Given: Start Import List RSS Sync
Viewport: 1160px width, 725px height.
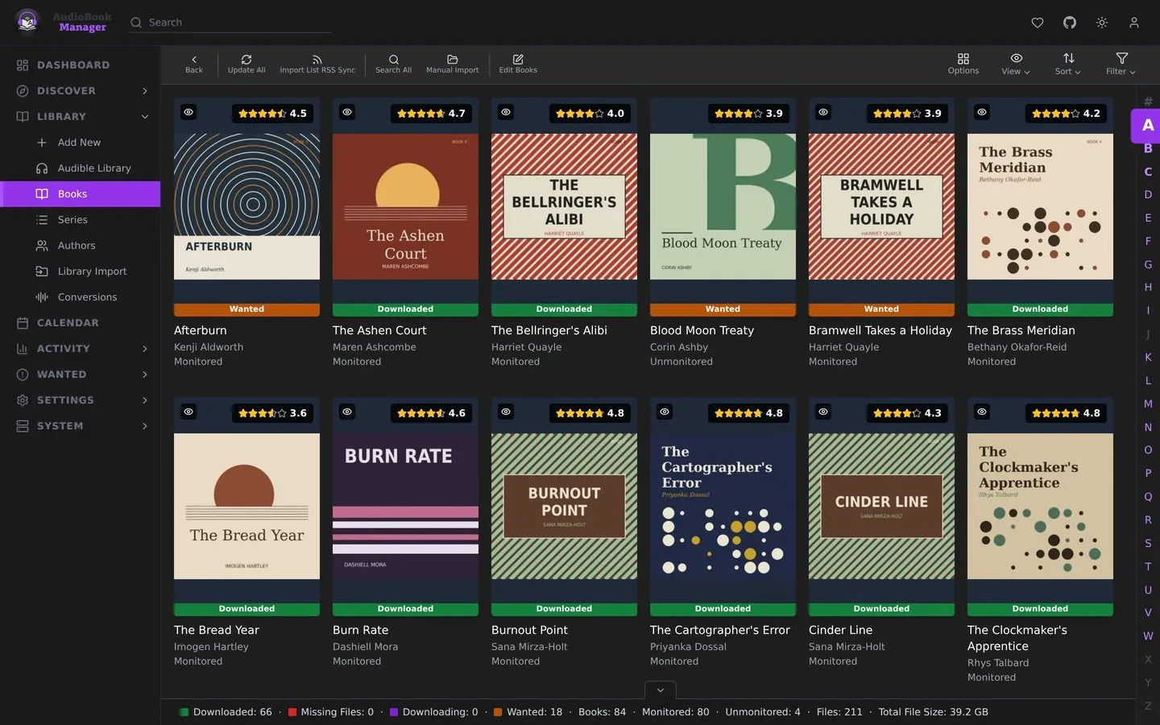Looking at the screenshot, I should click(x=317, y=64).
